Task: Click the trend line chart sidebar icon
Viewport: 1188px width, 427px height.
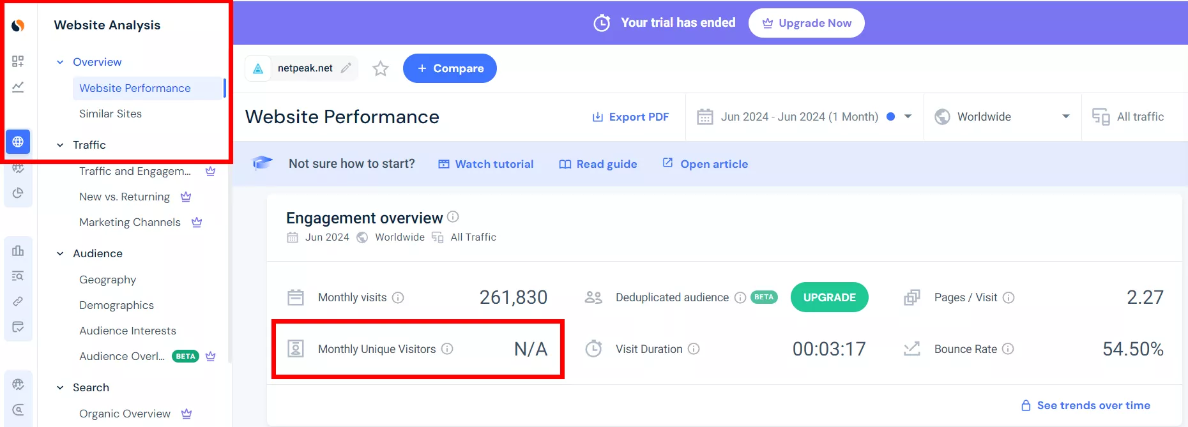Action: [18, 87]
